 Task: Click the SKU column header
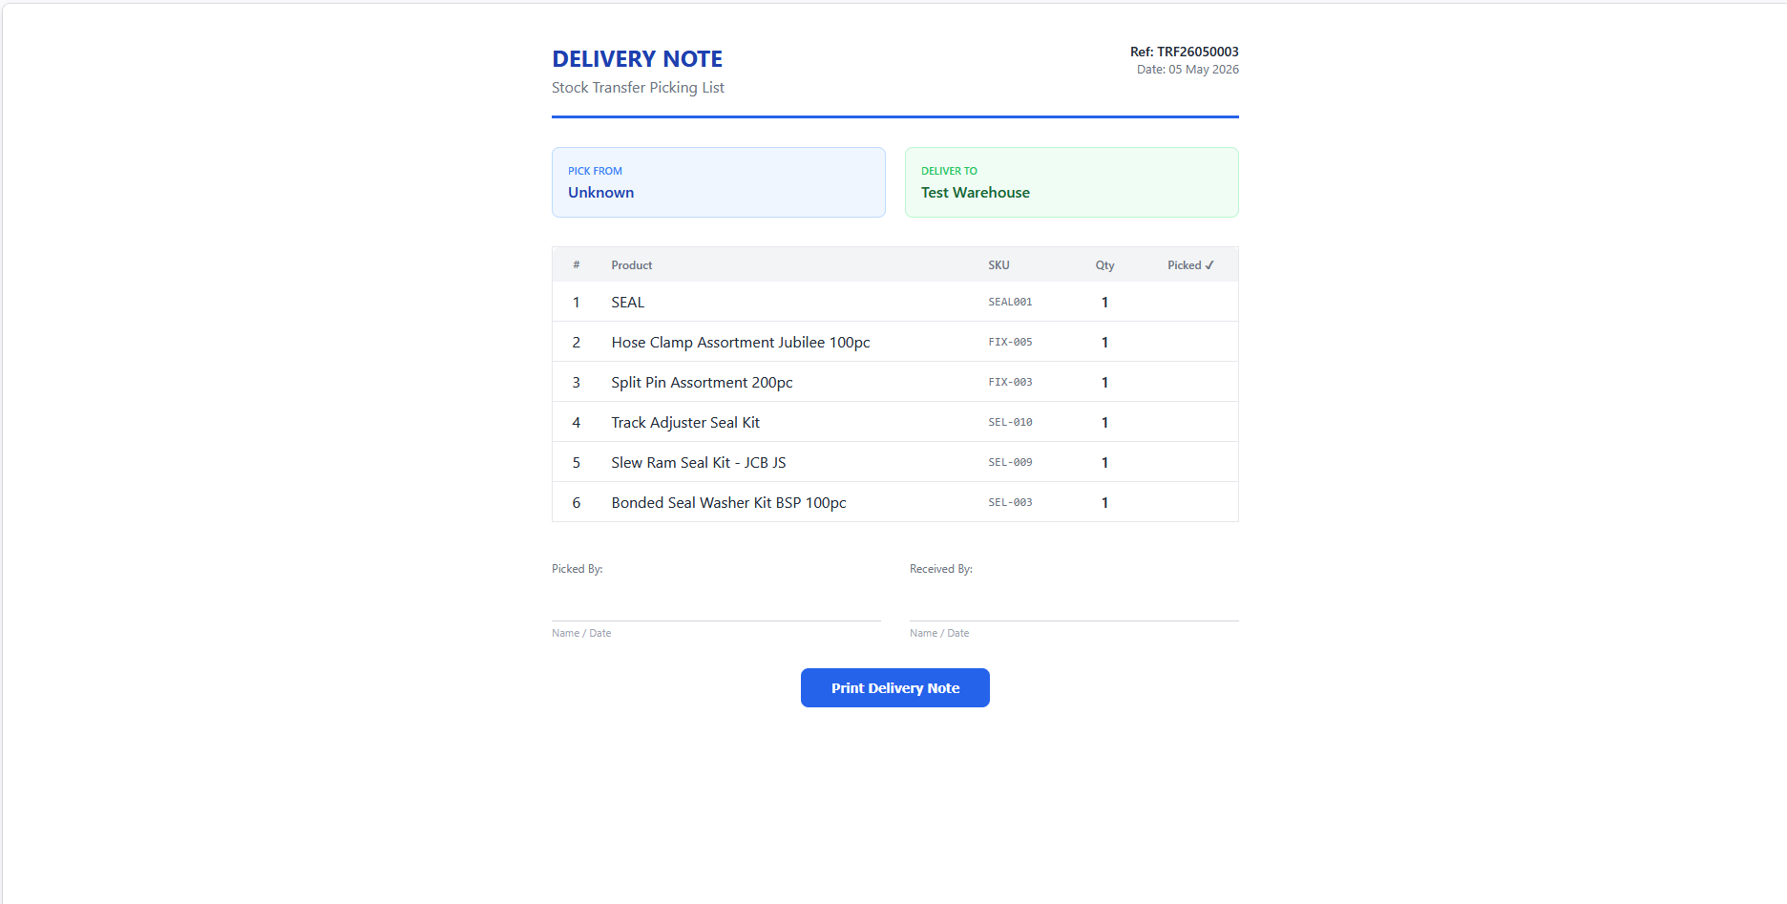pos(999,265)
